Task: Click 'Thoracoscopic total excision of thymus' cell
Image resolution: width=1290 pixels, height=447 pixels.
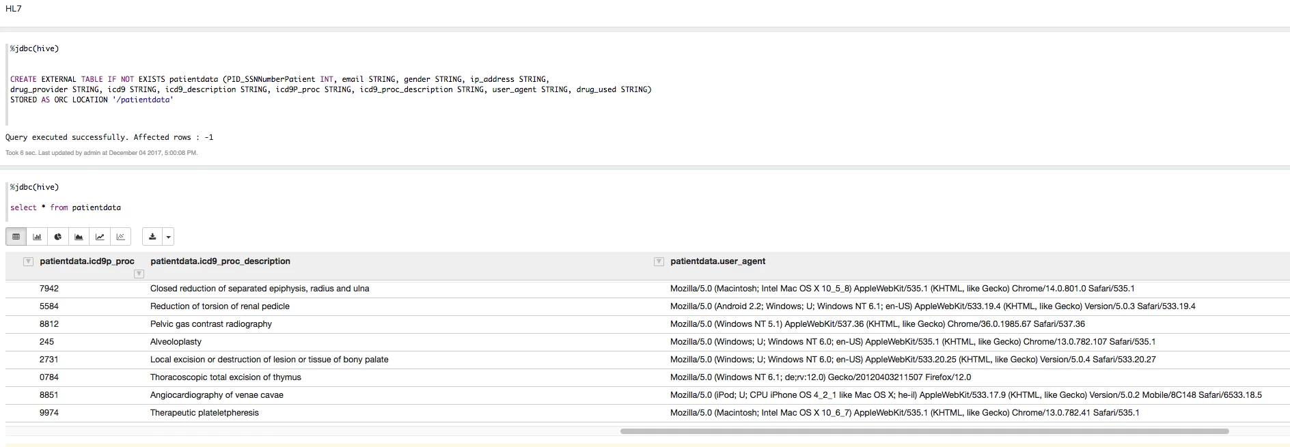Action: 225,377
